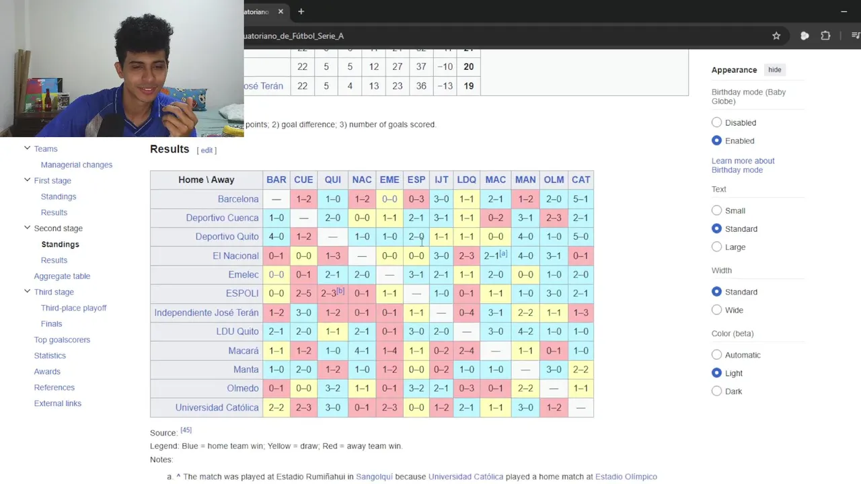Viewport: 861px width, 484px height.
Task: Select Disabled birthday mode
Action: click(x=716, y=122)
